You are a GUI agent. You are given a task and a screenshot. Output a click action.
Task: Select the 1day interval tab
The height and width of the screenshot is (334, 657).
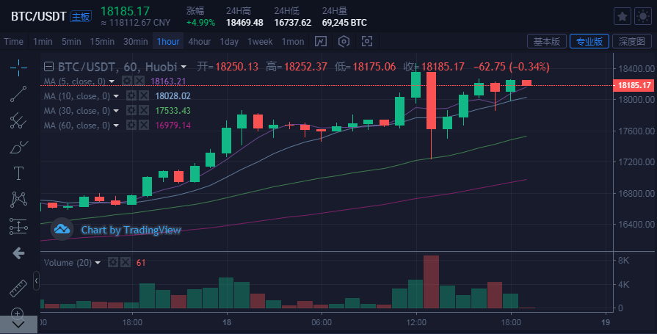[229, 41]
